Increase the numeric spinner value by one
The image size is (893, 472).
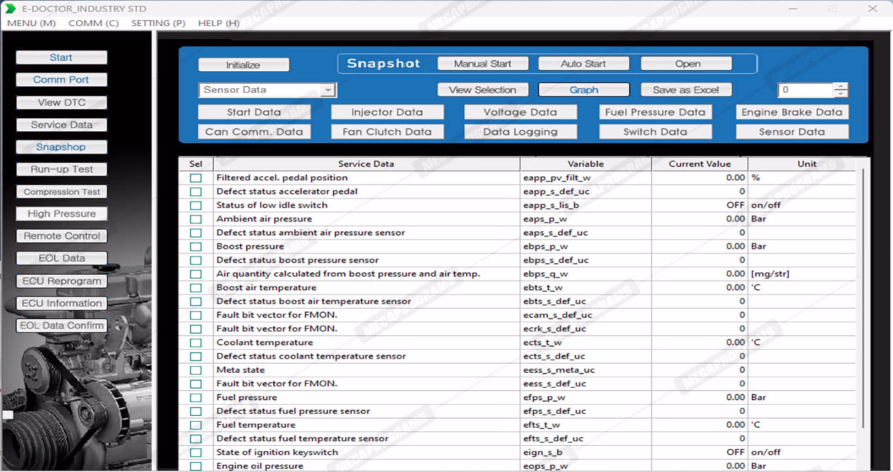[x=841, y=86]
